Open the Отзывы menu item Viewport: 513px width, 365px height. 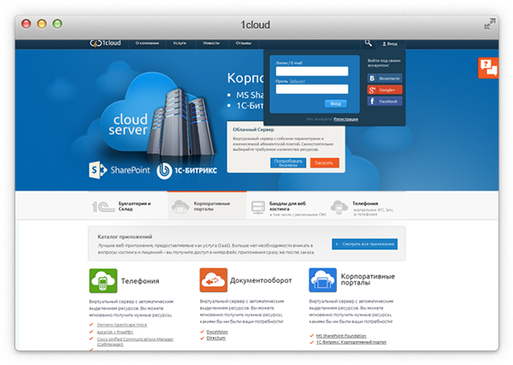pos(244,44)
